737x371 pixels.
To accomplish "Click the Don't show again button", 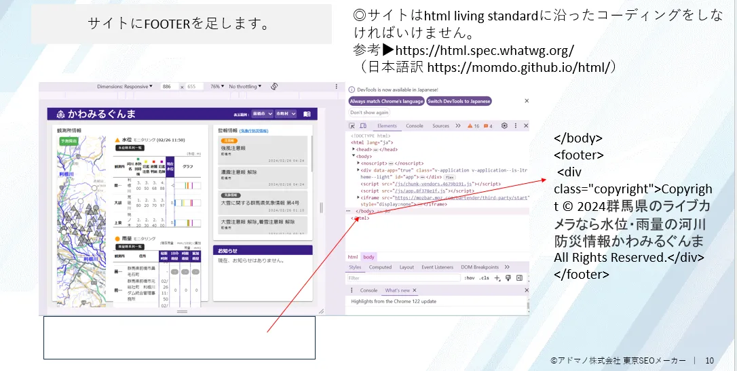I will pyautogui.click(x=369, y=112).
